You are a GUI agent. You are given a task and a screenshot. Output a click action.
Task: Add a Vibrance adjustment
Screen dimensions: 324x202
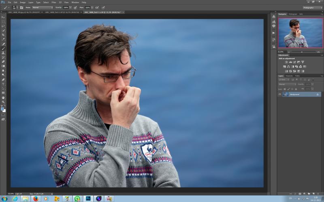[x=303, y=62]
